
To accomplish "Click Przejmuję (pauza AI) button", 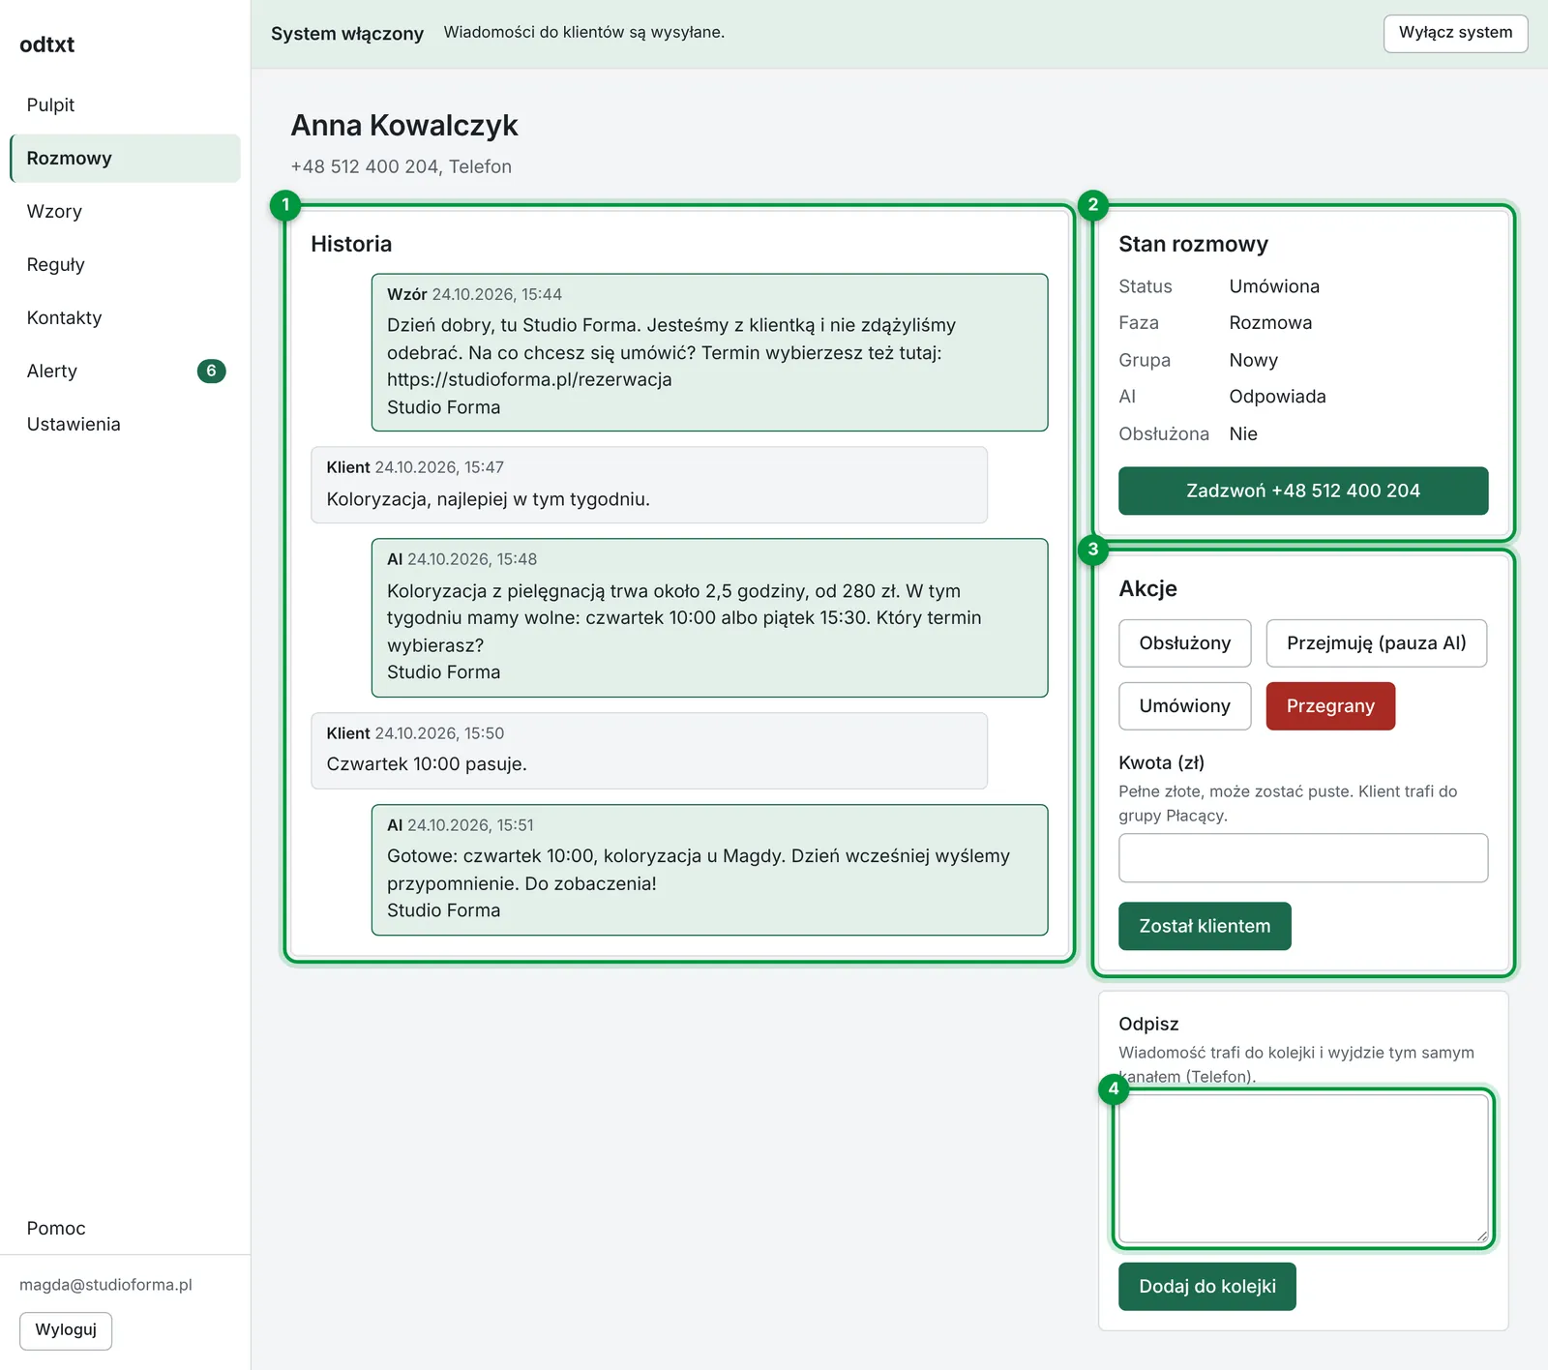I will click(x=1377, y=643).
